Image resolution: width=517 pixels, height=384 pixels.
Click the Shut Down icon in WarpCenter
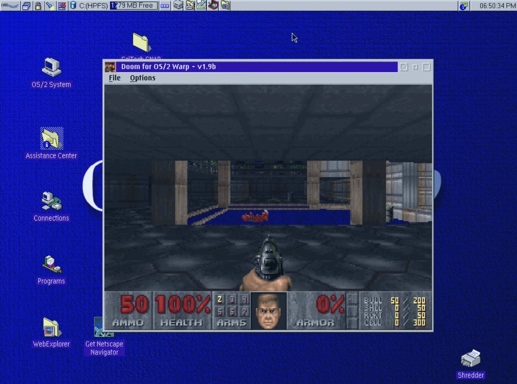62,6
